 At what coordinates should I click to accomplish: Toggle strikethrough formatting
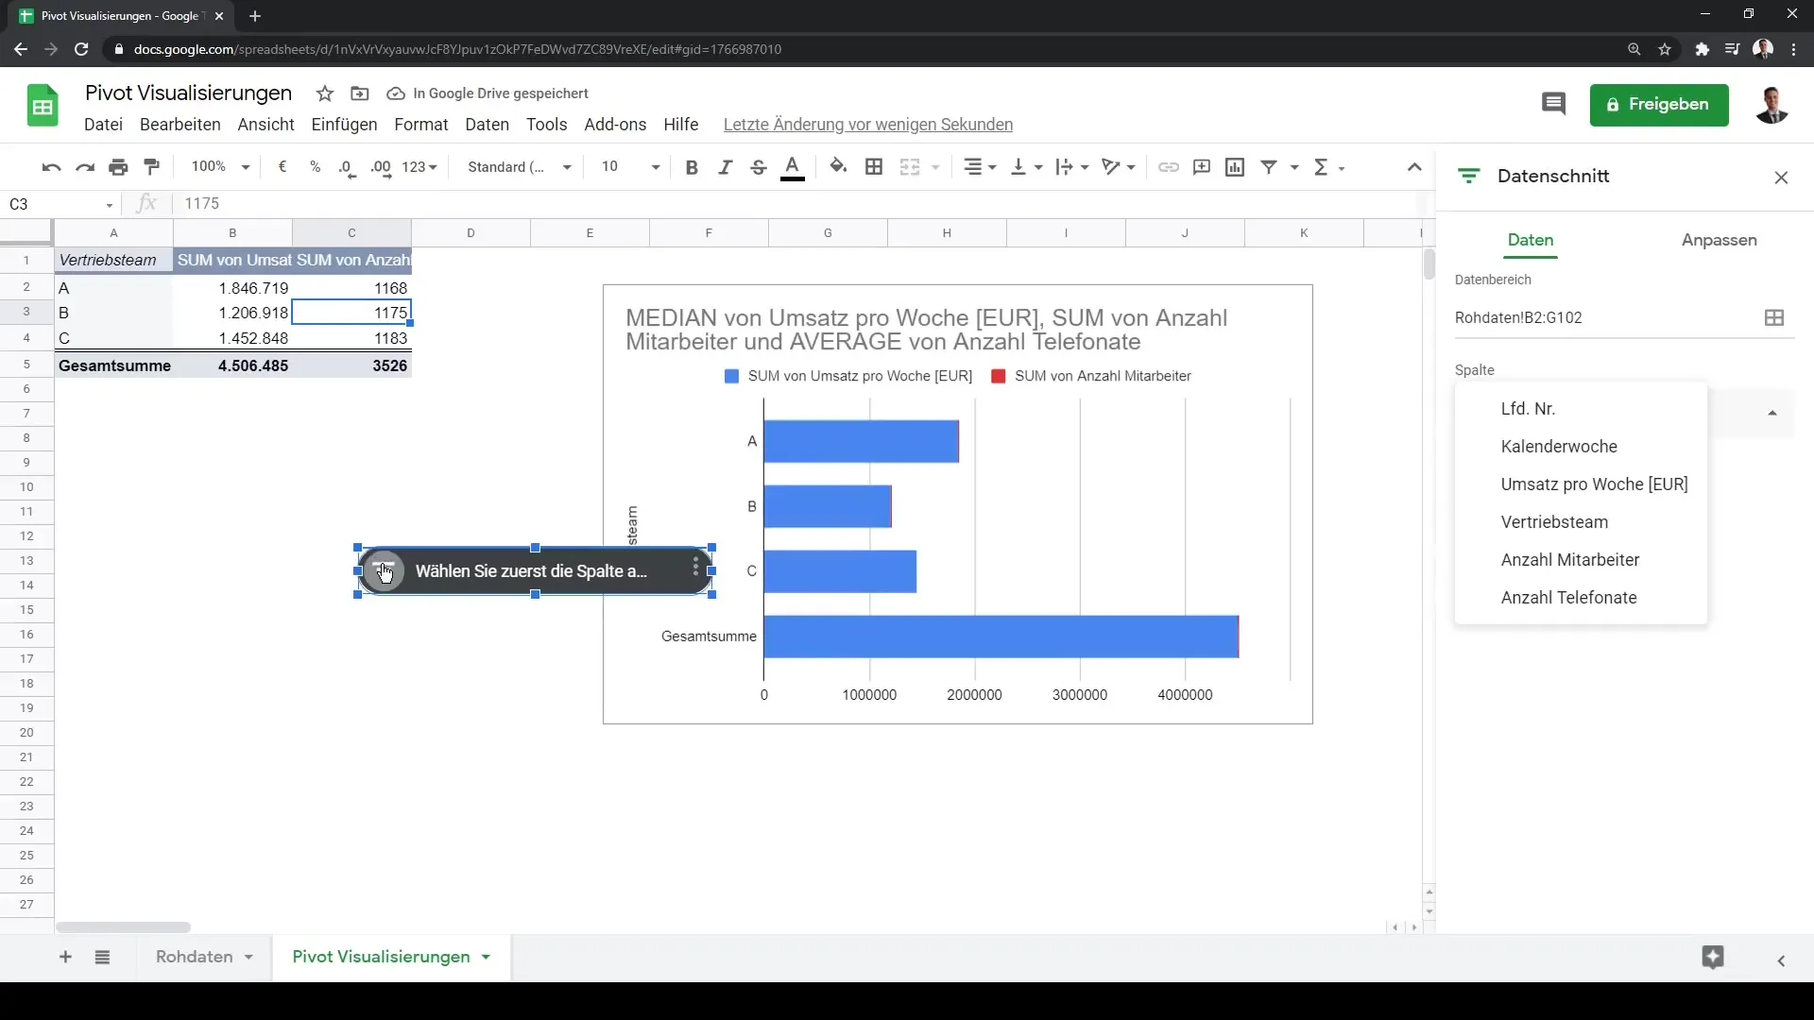(x=758, y=167)
